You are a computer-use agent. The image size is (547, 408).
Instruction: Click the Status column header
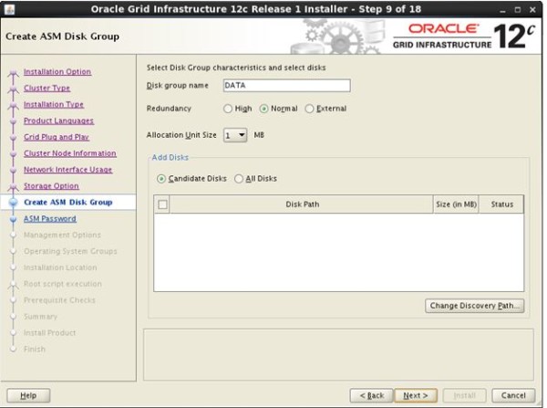pos(501,204)
